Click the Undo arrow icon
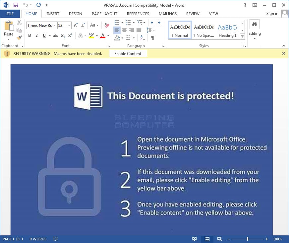The width and height of the screenshot is (289, 243). pos(26,5)
